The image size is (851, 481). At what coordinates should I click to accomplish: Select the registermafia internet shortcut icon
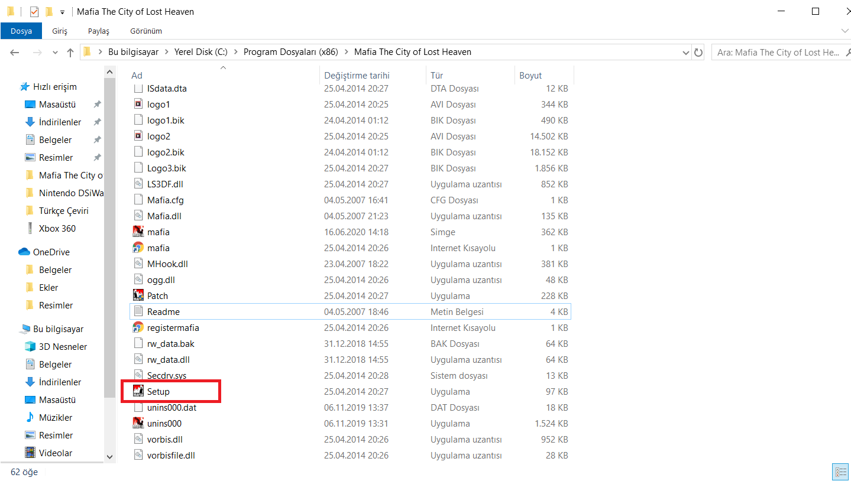click(138, 327)
